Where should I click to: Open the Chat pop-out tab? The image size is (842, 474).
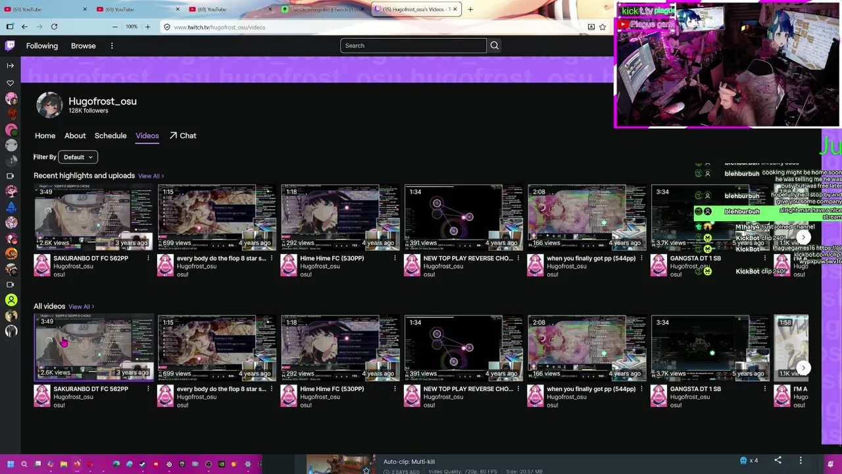(x=183, y=136)
